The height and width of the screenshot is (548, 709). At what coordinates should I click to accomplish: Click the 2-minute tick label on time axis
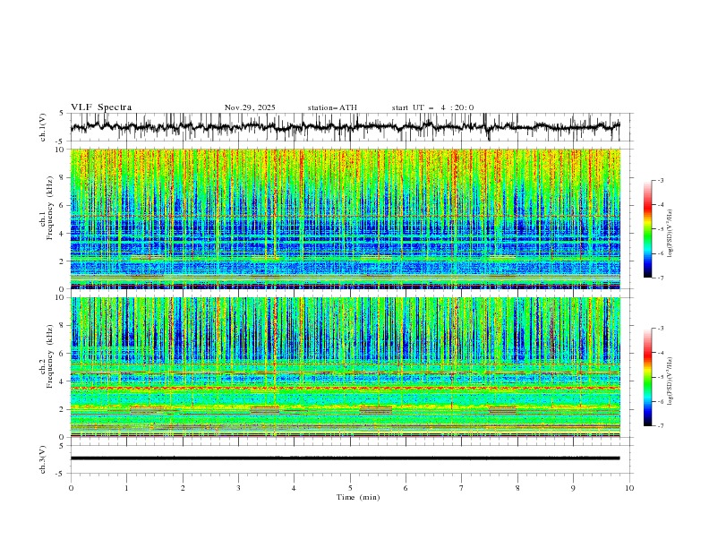[183, 488]
